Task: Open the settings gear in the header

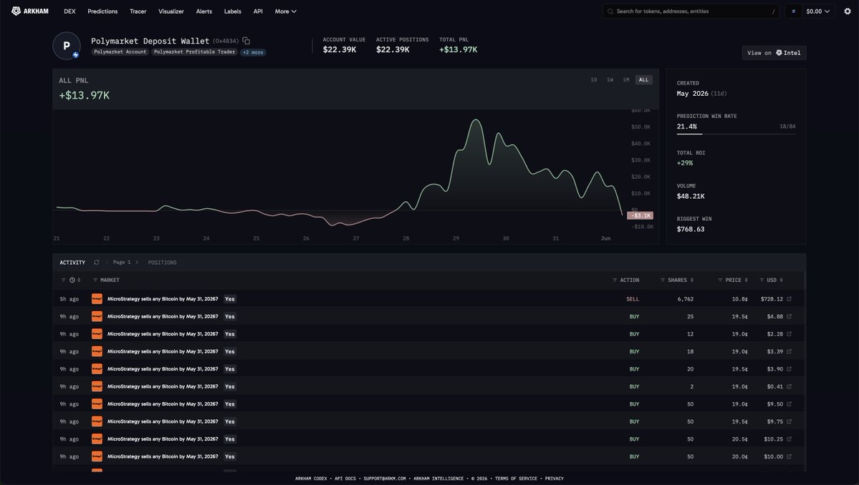Action: (x=848, y=11)
